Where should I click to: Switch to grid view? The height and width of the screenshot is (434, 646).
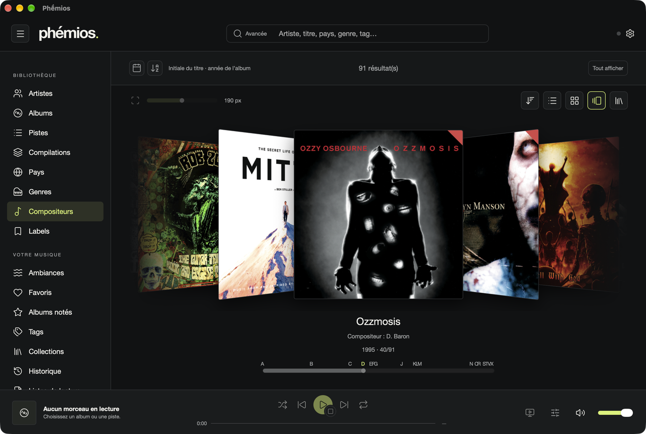(x=574, y=100)
